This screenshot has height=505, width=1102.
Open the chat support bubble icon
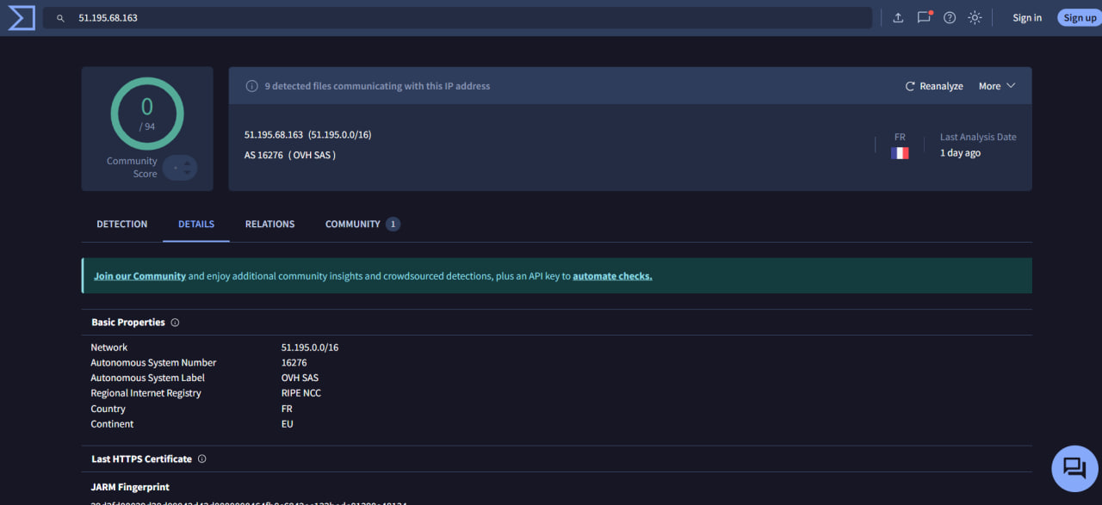pos(1074,468)
